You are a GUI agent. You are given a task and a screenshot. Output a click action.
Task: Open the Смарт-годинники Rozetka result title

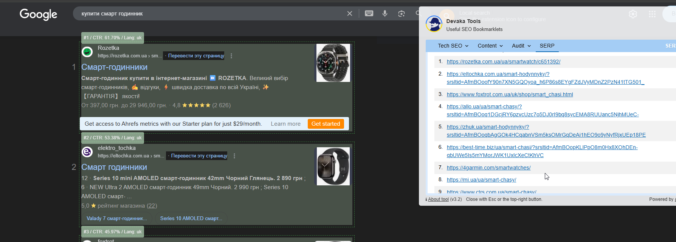pos(114,67)
